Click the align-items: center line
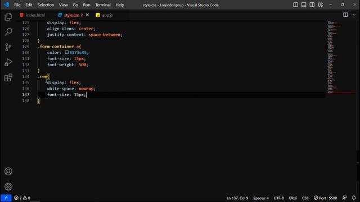 (71, 29)
